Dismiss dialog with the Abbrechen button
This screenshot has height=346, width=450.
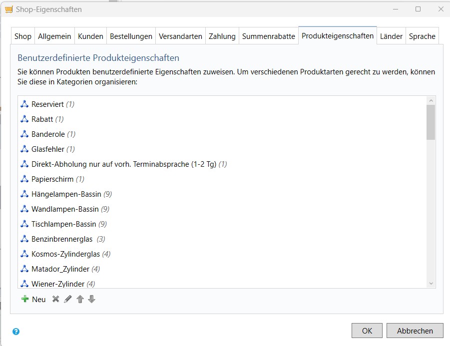[x=415, y=330]
